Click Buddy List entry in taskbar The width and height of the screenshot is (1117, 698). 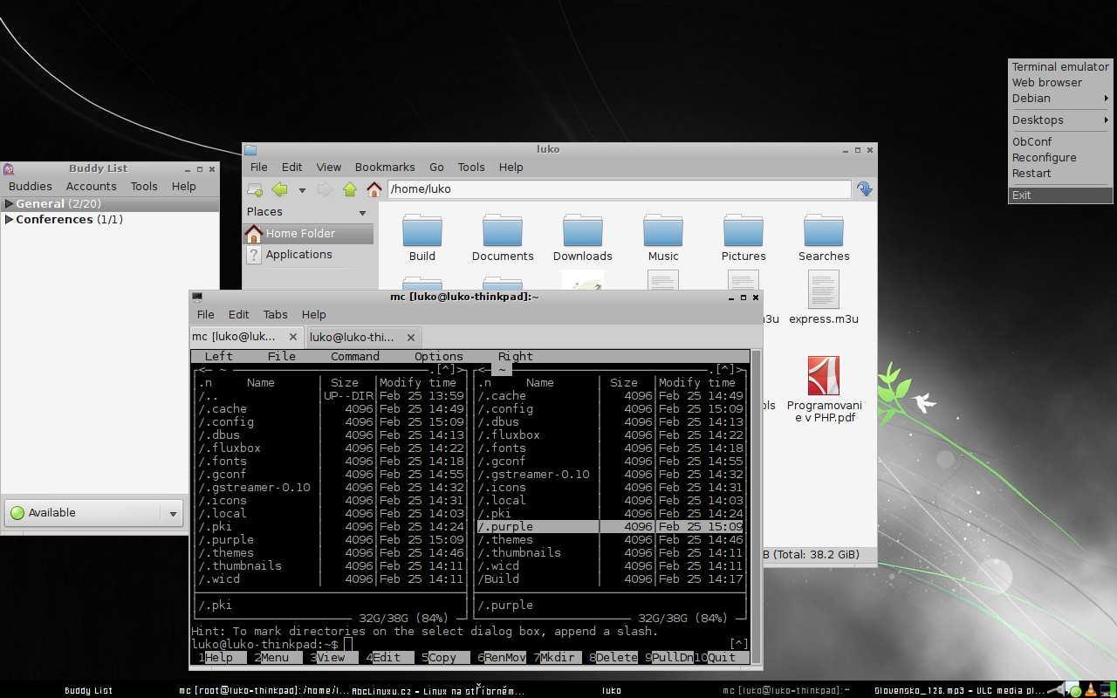88,690
